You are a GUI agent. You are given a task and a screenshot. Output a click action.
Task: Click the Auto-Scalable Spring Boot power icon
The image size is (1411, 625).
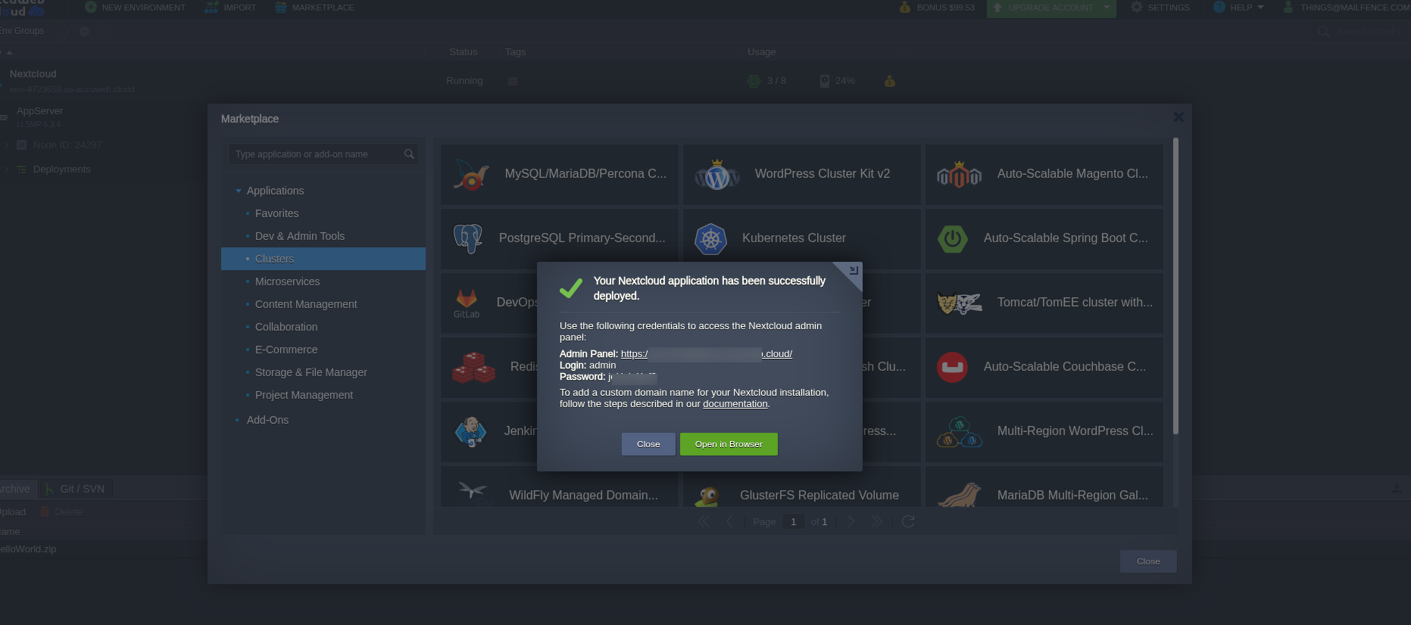[952, 239]
